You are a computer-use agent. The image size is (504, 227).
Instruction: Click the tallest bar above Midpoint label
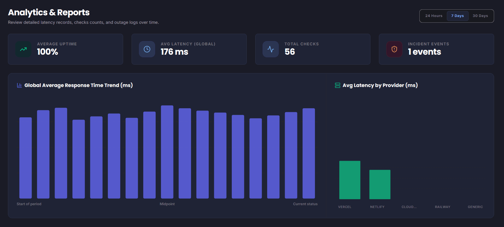coord(167,152)
